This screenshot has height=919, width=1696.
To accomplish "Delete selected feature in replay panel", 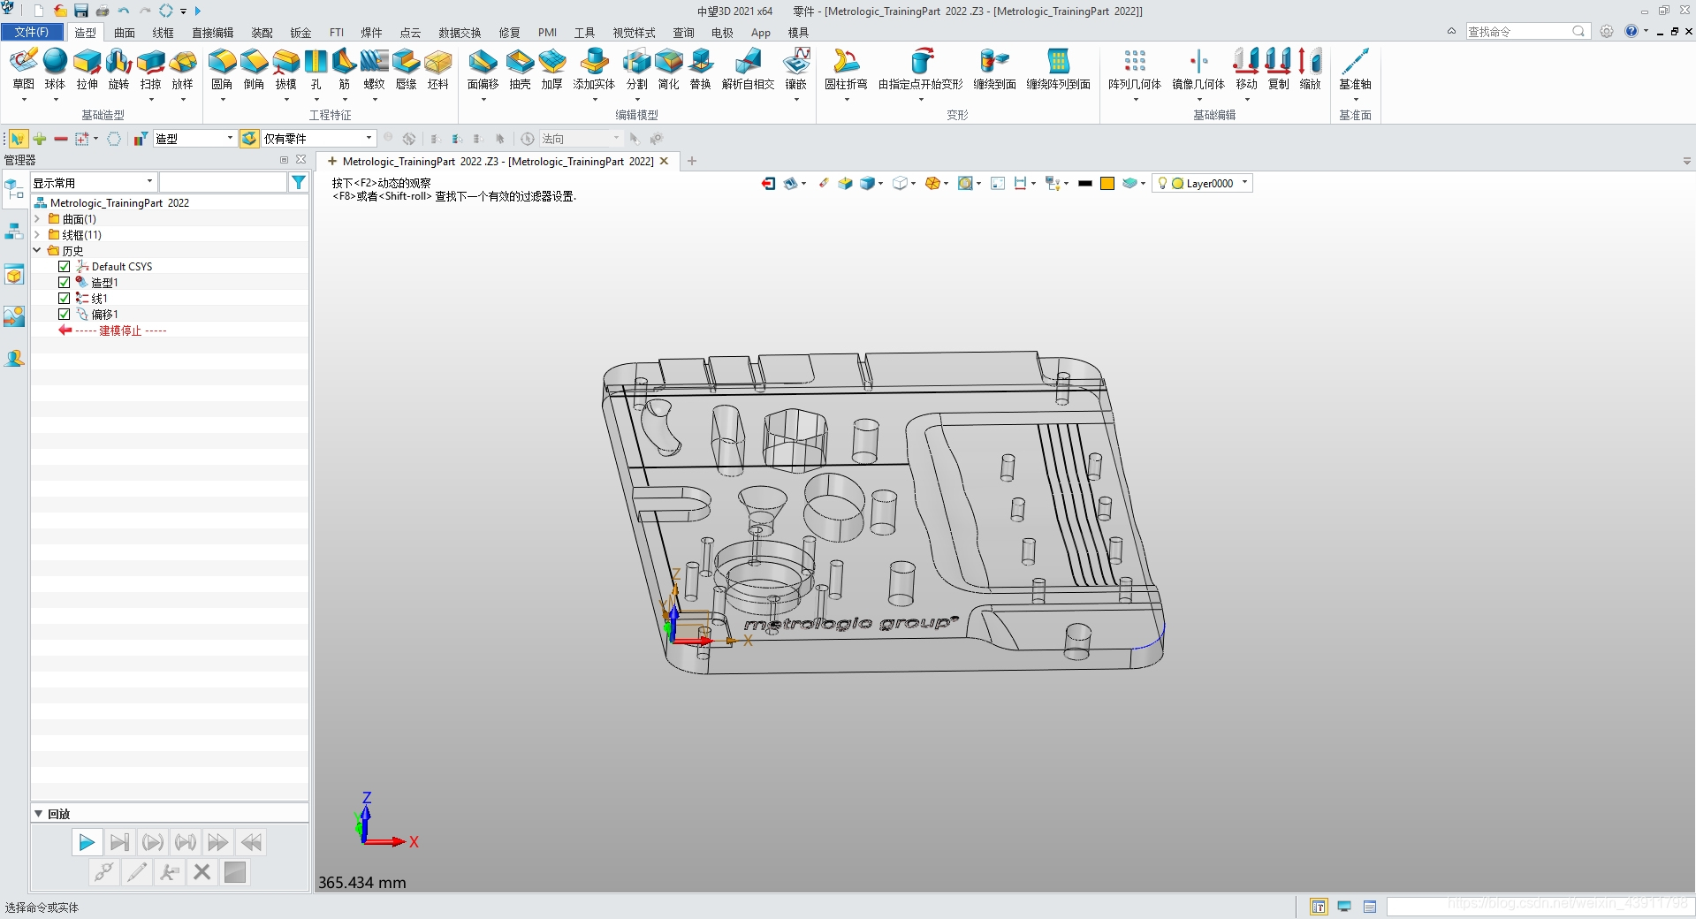I will coord(202,872).
